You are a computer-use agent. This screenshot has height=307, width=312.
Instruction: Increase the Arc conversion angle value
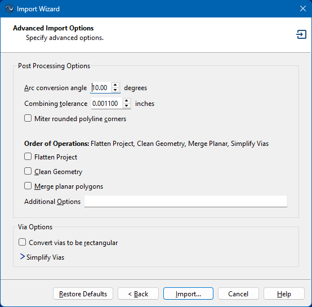pos(115,85)
